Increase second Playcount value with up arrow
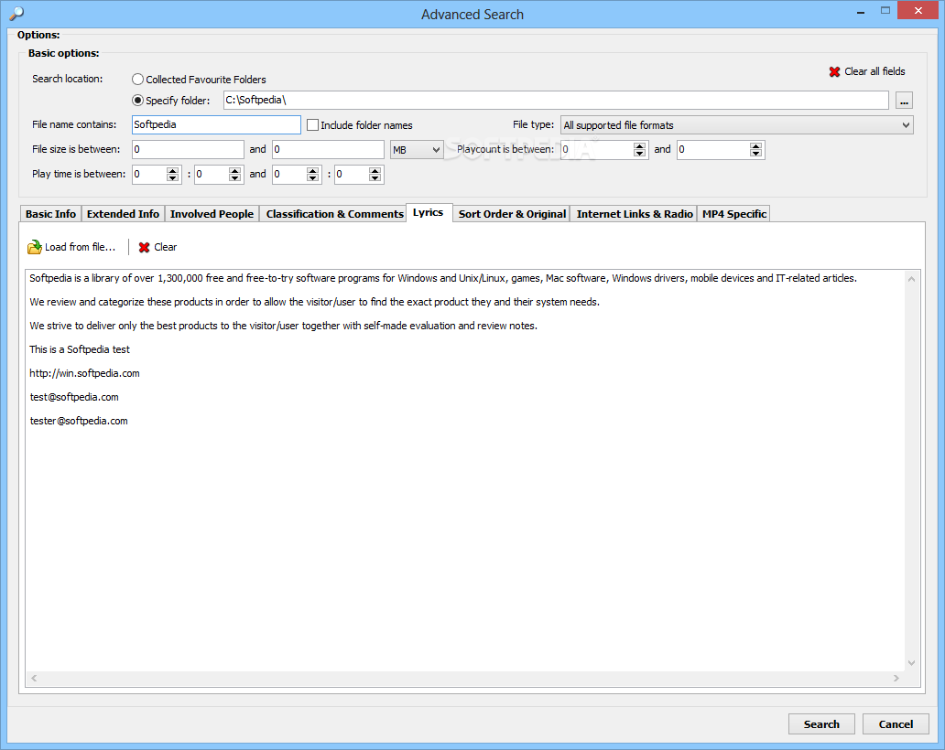The width and height of the screenshot is (945, 750). (x=755, y=145)
